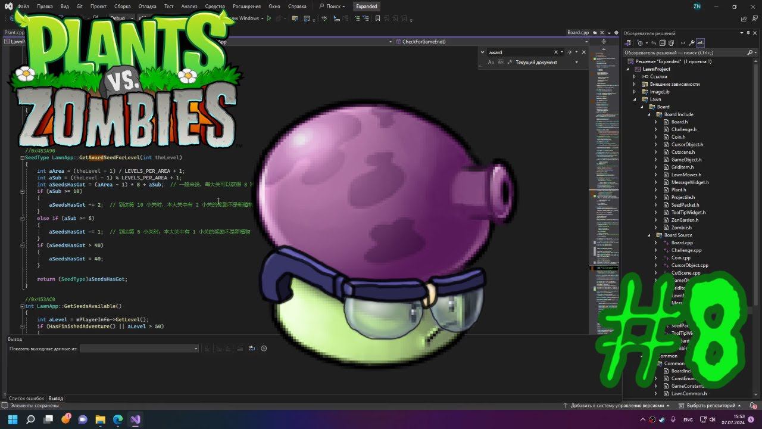
Task: Click the Solution Explorer search magnifier
Action: click(750, 52)
